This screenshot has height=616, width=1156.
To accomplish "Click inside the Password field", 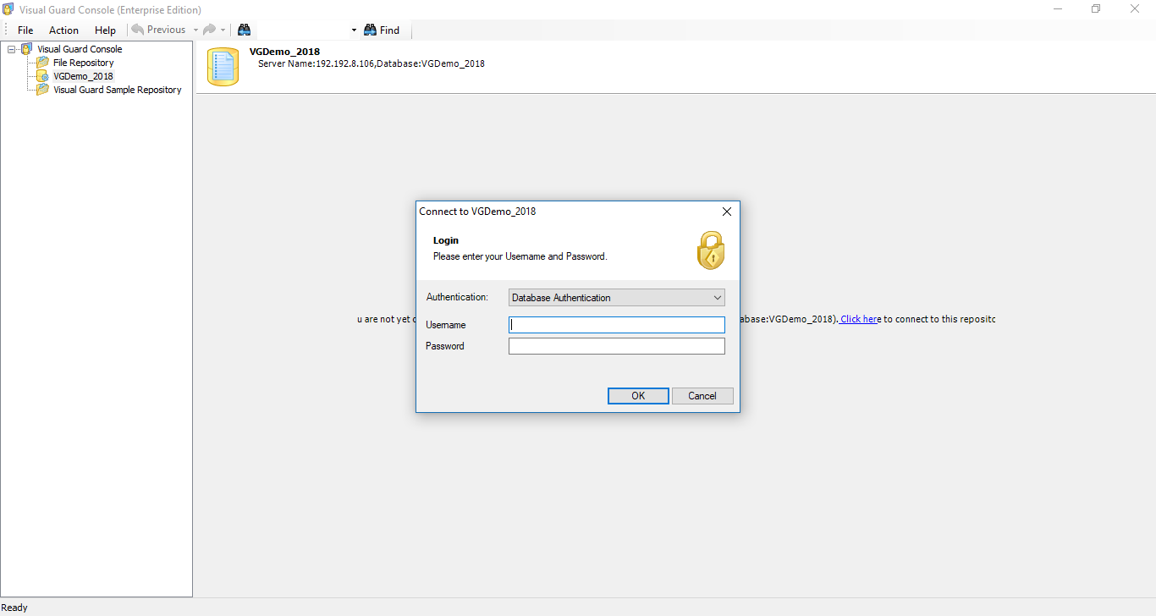I will pyautogui.click(x=616, y=345).
